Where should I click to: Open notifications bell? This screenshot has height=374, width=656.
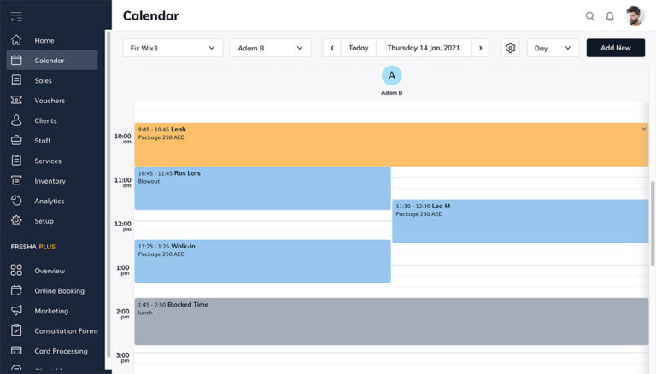[610, 16]
